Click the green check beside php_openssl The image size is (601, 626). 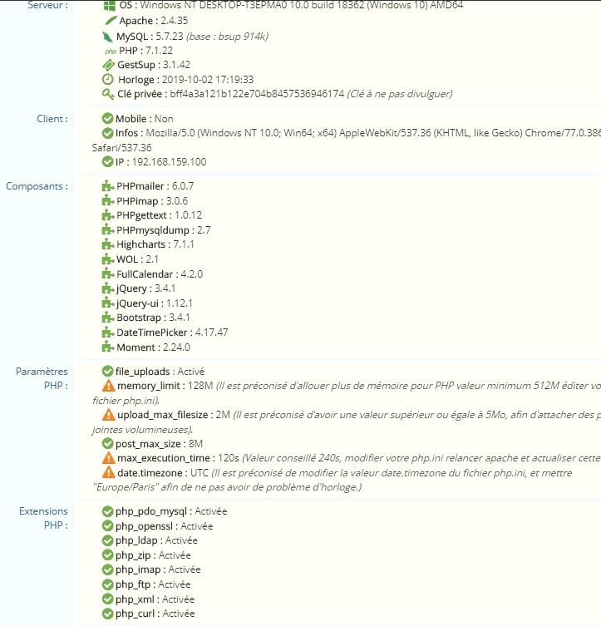point(107,526)
